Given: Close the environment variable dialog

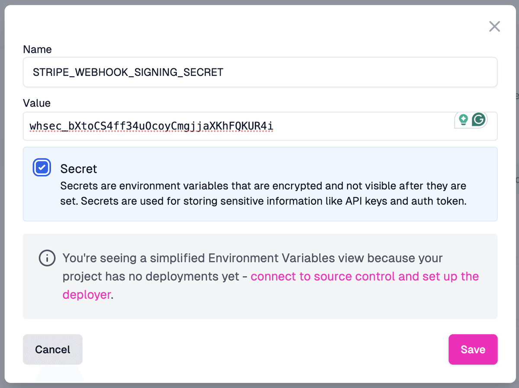Looking at the screenshot, I should tap(494, 26).
